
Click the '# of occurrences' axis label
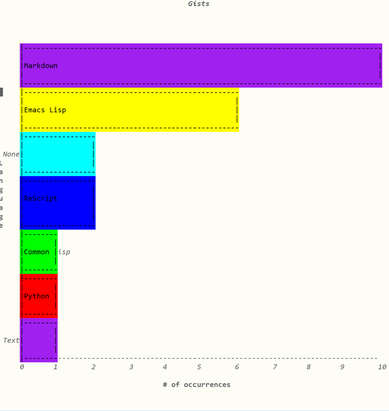[197, 384]
